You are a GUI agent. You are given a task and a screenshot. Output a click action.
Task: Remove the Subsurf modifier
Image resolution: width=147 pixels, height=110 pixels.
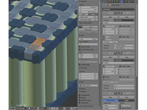(x=133, y=93)
